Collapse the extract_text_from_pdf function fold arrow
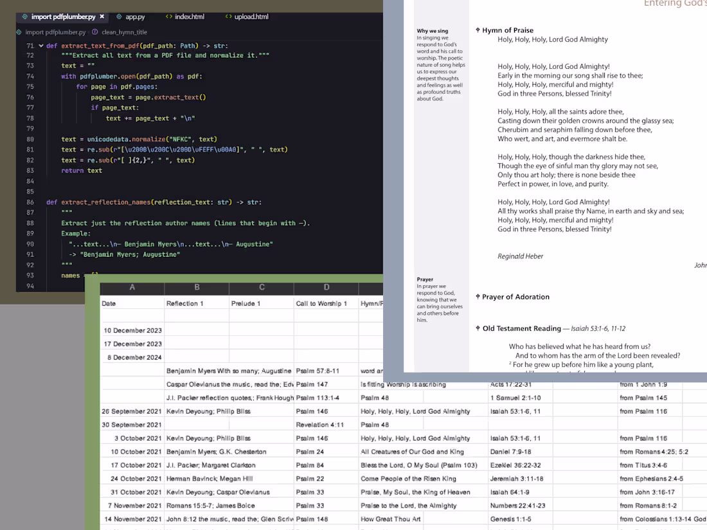 pyautogui.click(x=41, y=45)
